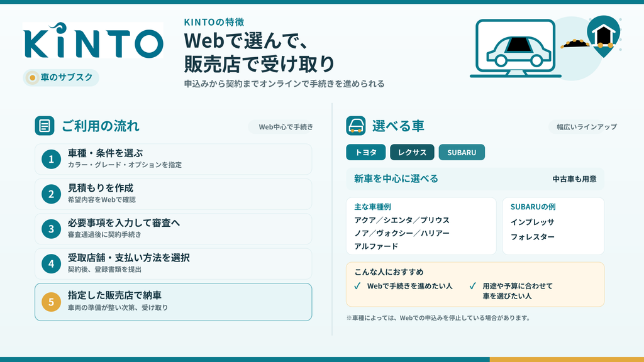
Task: Click the 中古車も用意 label
Action: [x=574, y=179]
